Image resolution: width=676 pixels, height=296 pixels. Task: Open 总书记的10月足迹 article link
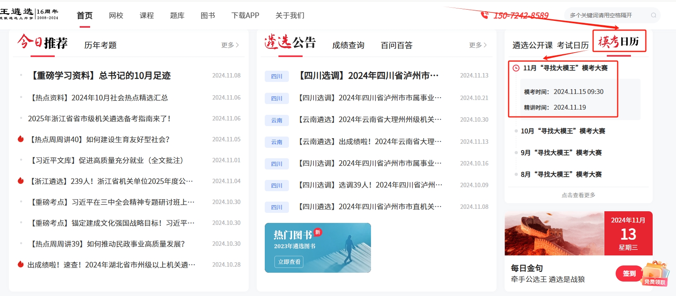tap(101, 76)
